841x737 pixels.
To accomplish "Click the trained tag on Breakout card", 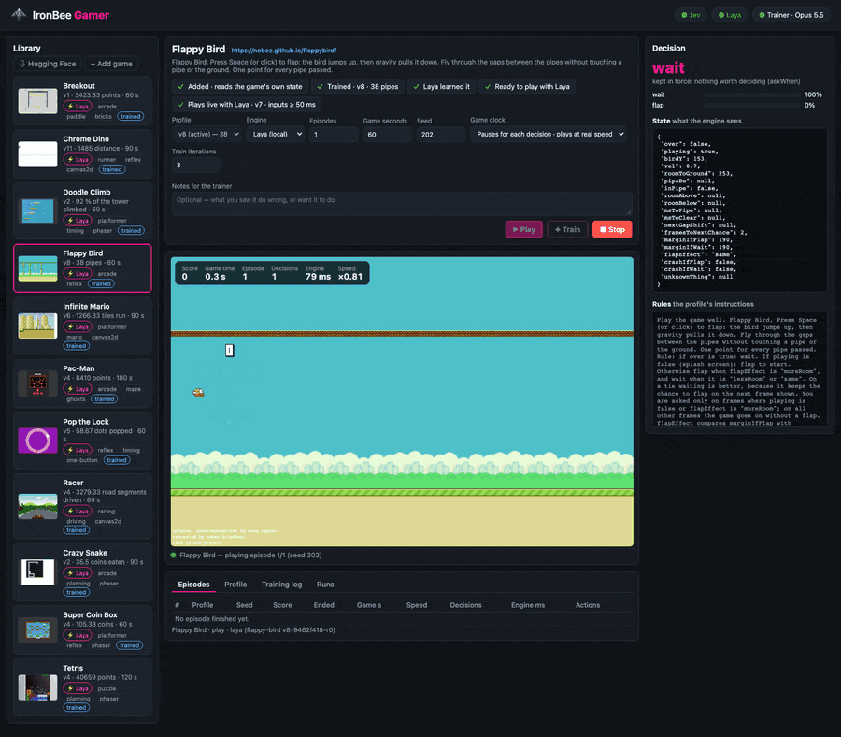I will coord(130,117).
